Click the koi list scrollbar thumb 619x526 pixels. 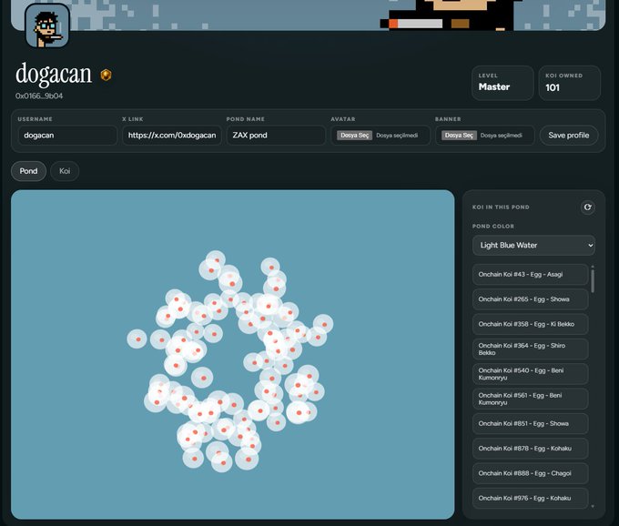(593, 281)
